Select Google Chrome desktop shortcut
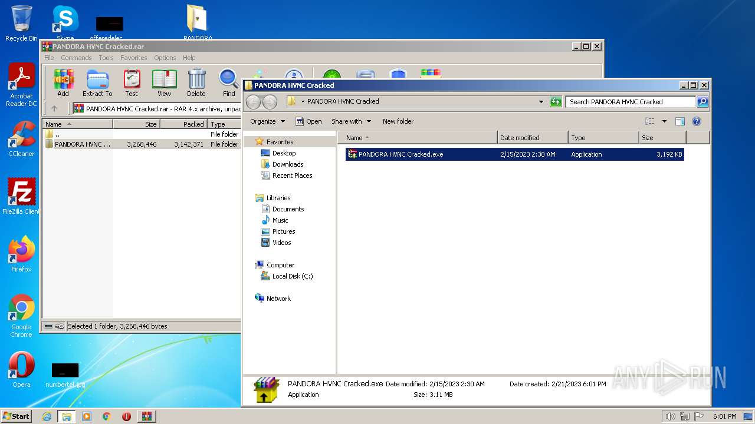 21,316
